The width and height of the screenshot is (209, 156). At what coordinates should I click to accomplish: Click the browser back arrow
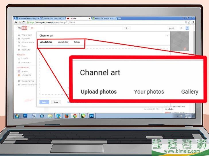[x=16, y=22]
